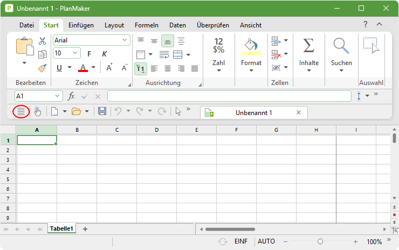The width and height of the screenshot is (399, 250).
Task: Cut selection with the scissors icon
Action: [42, 41]
